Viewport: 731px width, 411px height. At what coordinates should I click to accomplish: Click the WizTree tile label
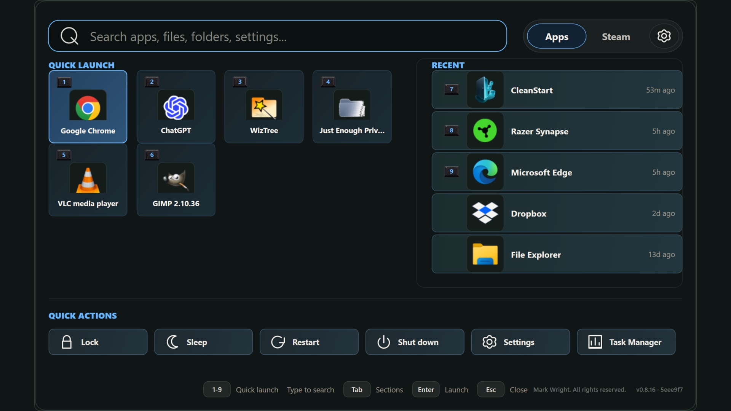pos(264,131)
